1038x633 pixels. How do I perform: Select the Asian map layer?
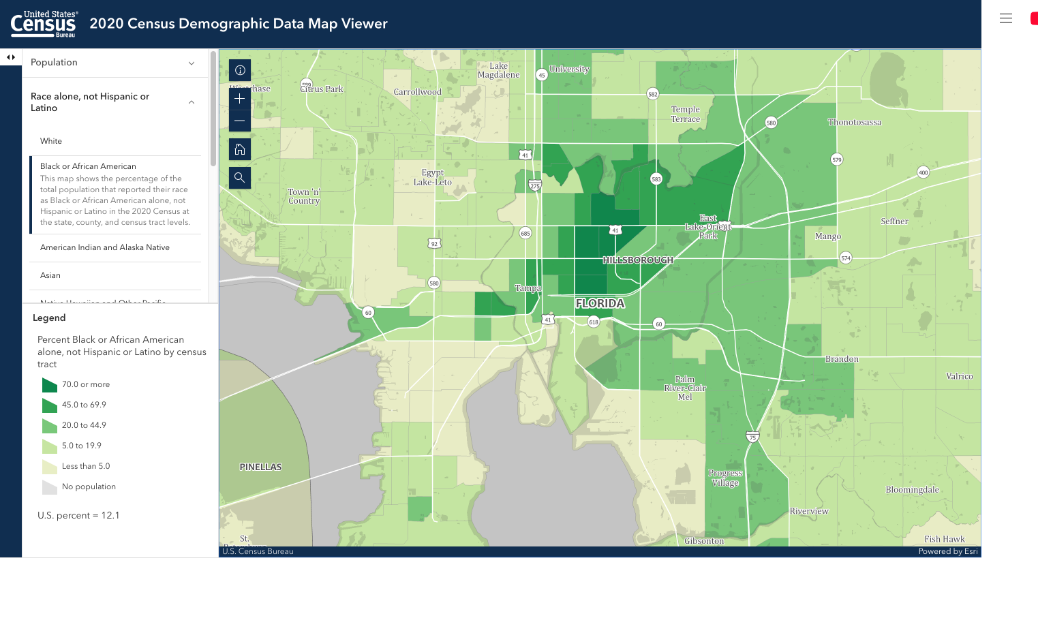click(50, 275)
